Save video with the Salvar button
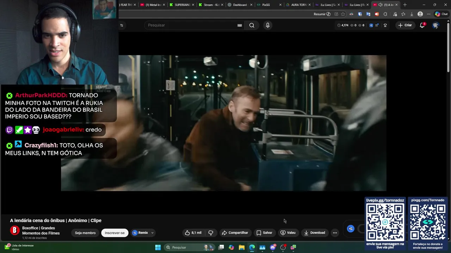 (264, 233)
